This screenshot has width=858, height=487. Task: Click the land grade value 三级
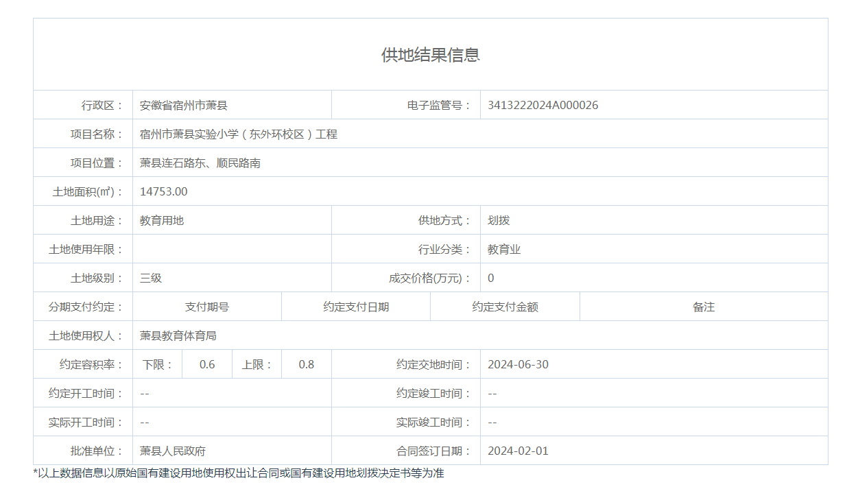151,278
